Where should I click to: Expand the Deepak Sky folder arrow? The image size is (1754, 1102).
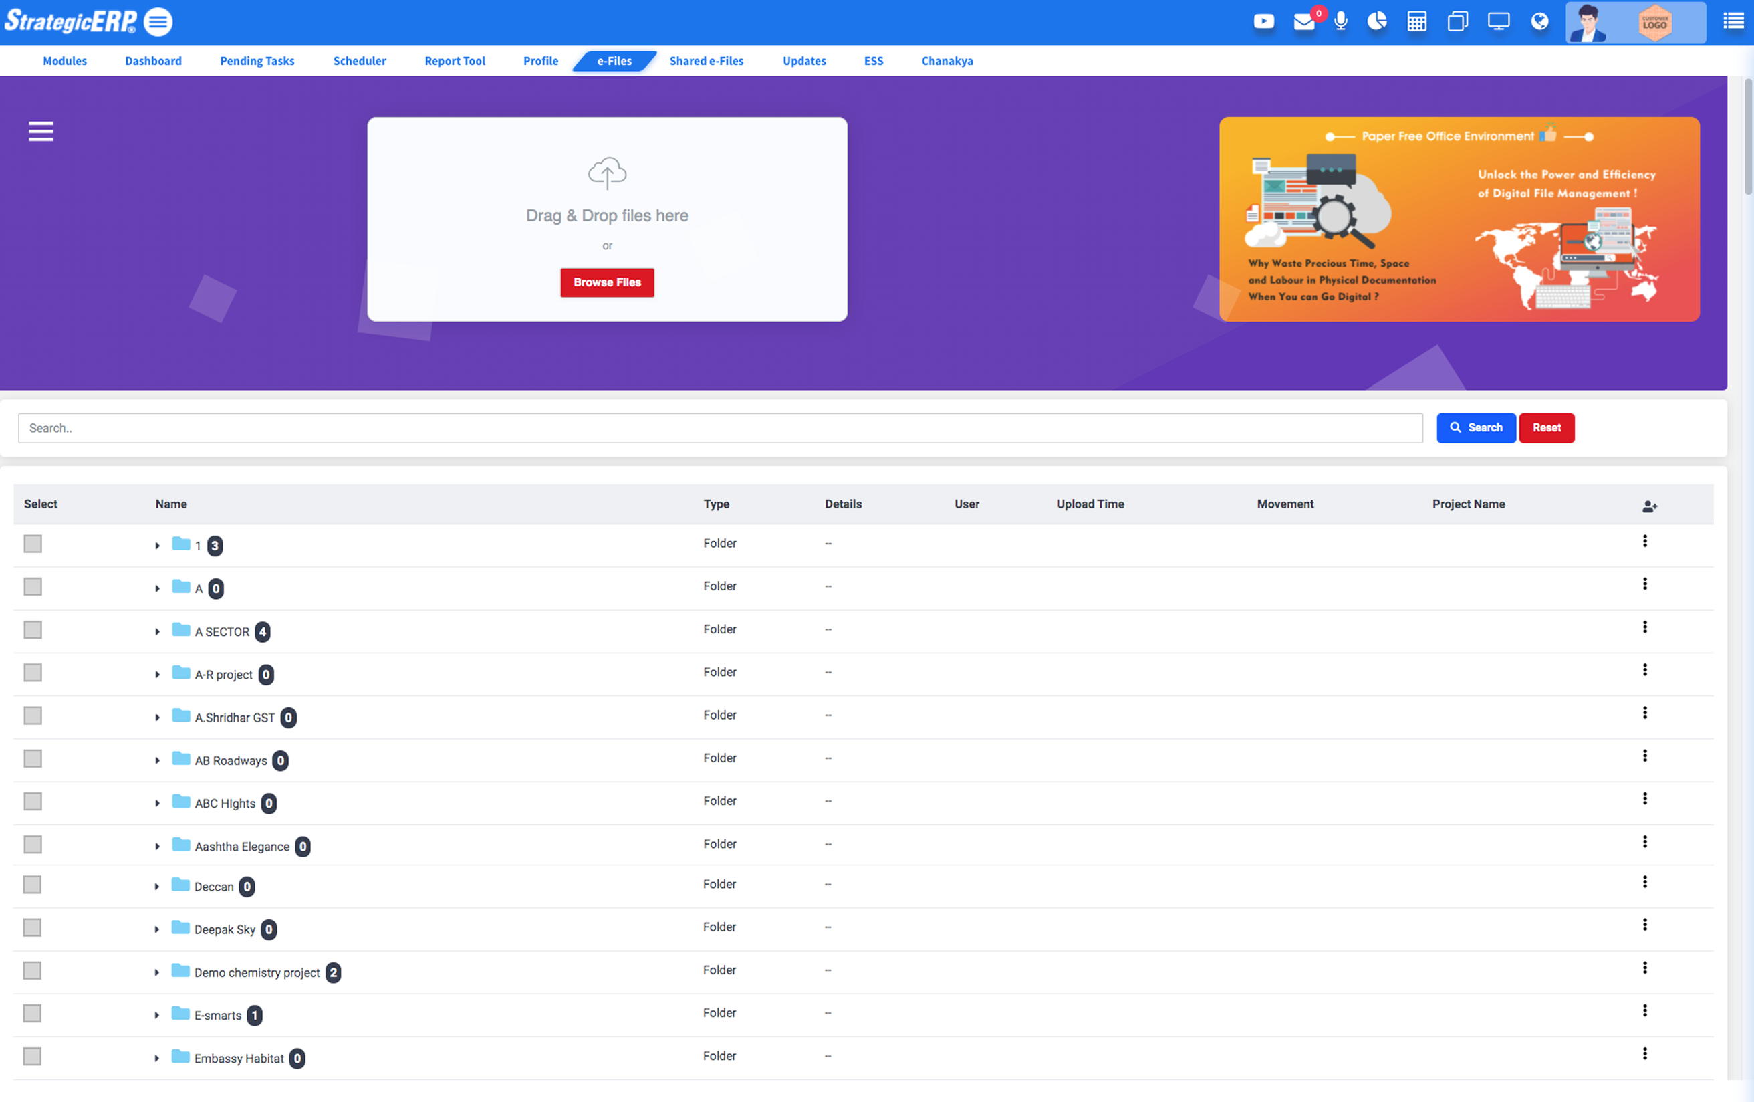[x=156, y=930]
